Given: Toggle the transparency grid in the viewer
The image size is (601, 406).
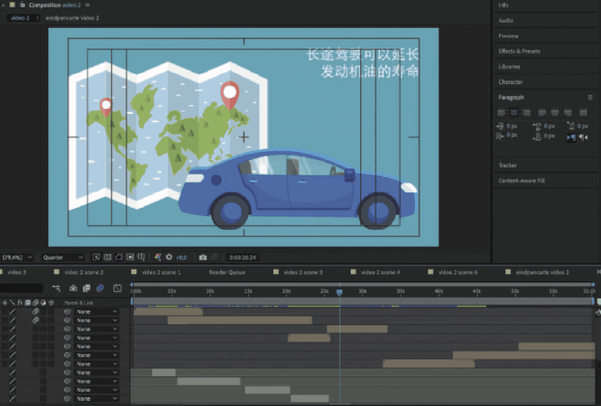Looking at the screenshot, I should coord(108,257).
